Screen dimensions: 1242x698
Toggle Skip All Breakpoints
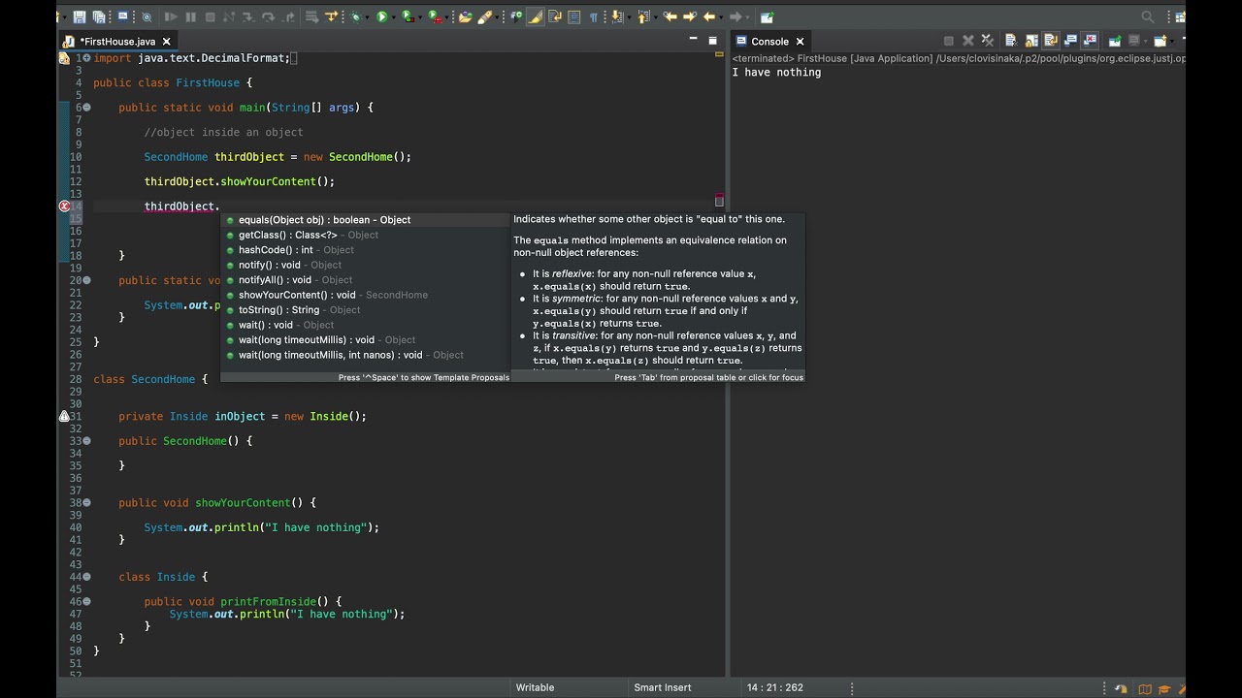point(147,16)
